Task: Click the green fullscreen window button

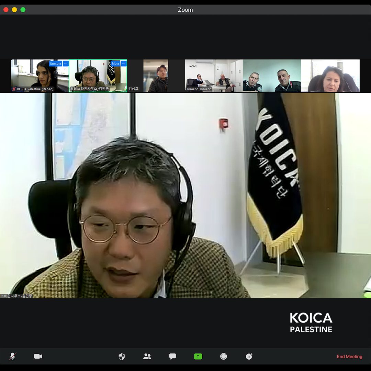Action: [x=23, y=10]
